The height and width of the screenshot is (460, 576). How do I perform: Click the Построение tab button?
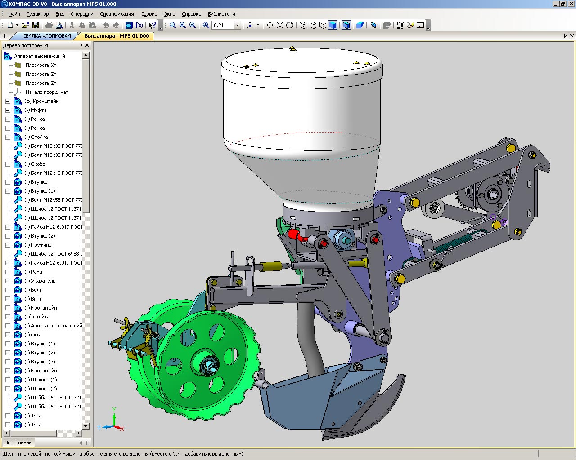[x=18, y=442]
